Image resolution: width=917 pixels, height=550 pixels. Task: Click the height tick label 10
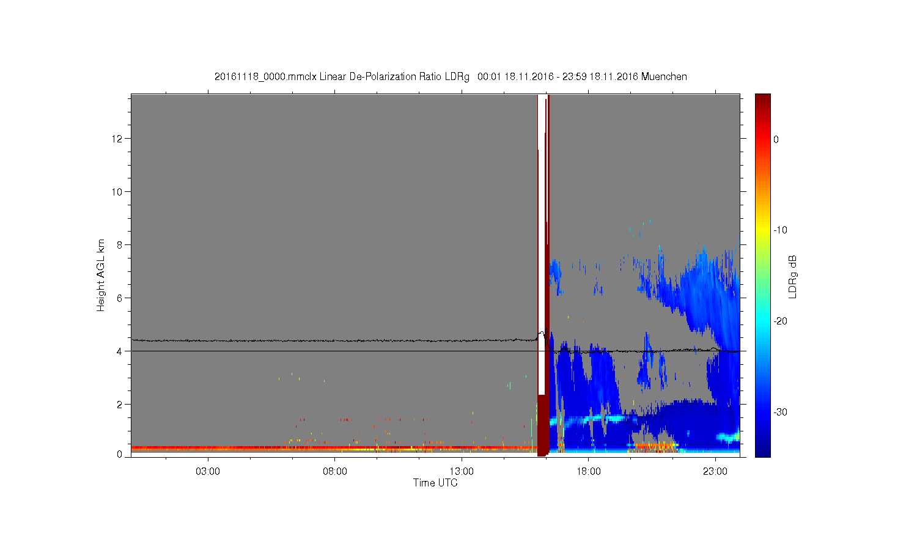point(118,192)
